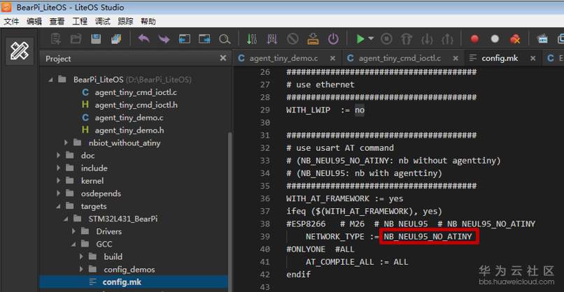Redo with the right purple arrow
Screen dimensions: 564x292
[x=164, y=39]
